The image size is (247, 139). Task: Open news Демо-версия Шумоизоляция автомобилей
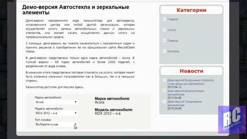pos(186,93)
